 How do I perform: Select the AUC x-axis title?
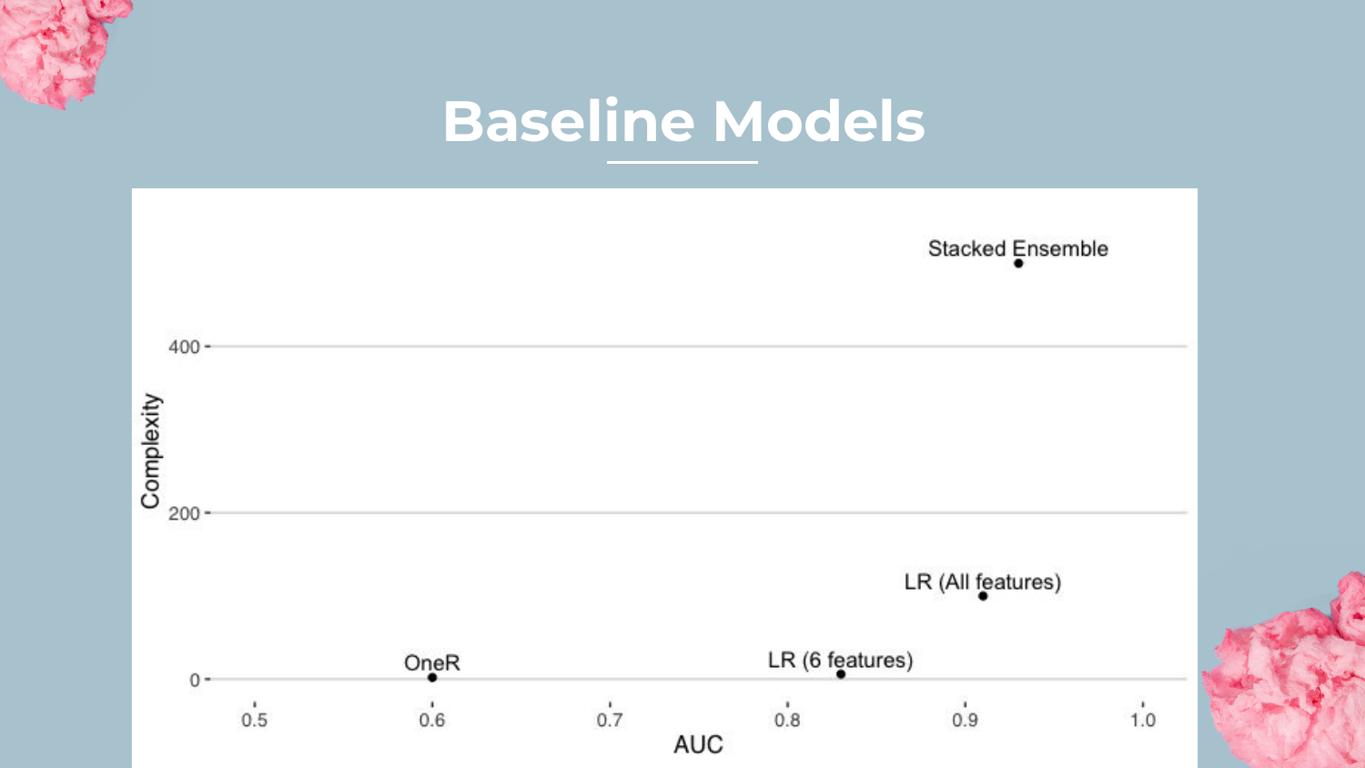click(x=698, y=744)
